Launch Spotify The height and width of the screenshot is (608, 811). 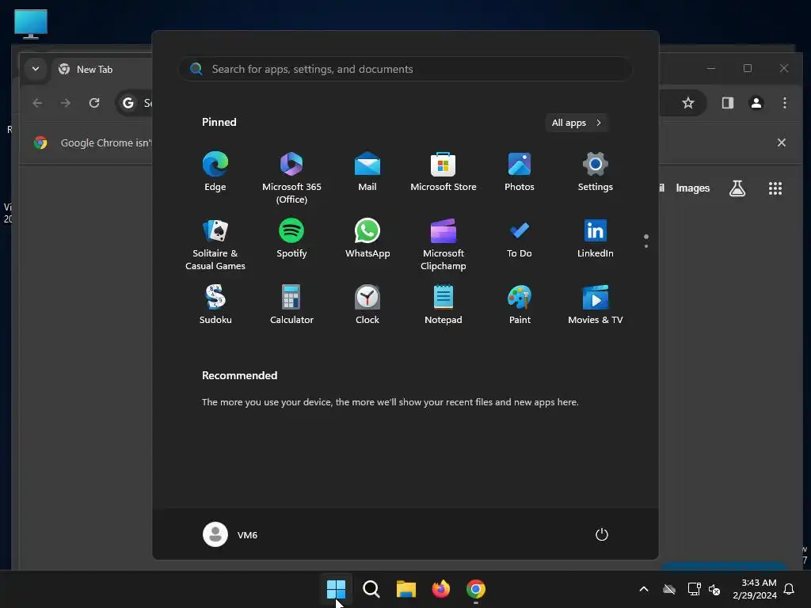(x=291, y=238)
